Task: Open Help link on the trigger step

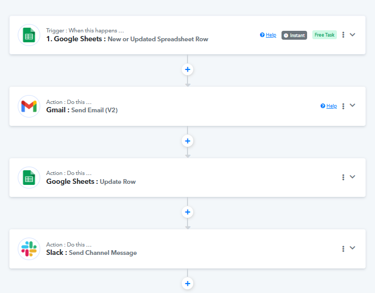Action: pos(268,35)
